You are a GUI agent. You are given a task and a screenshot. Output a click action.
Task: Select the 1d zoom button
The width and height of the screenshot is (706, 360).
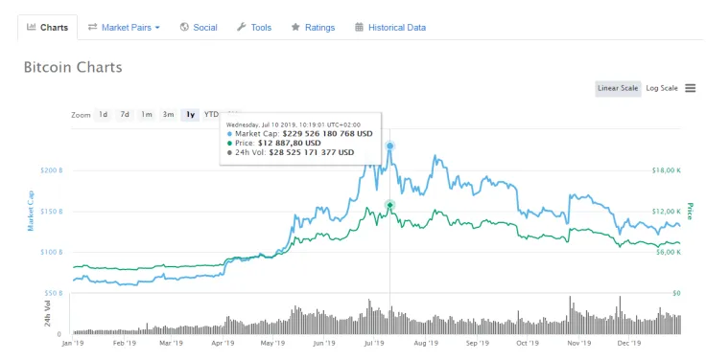(x=103, y=115)
